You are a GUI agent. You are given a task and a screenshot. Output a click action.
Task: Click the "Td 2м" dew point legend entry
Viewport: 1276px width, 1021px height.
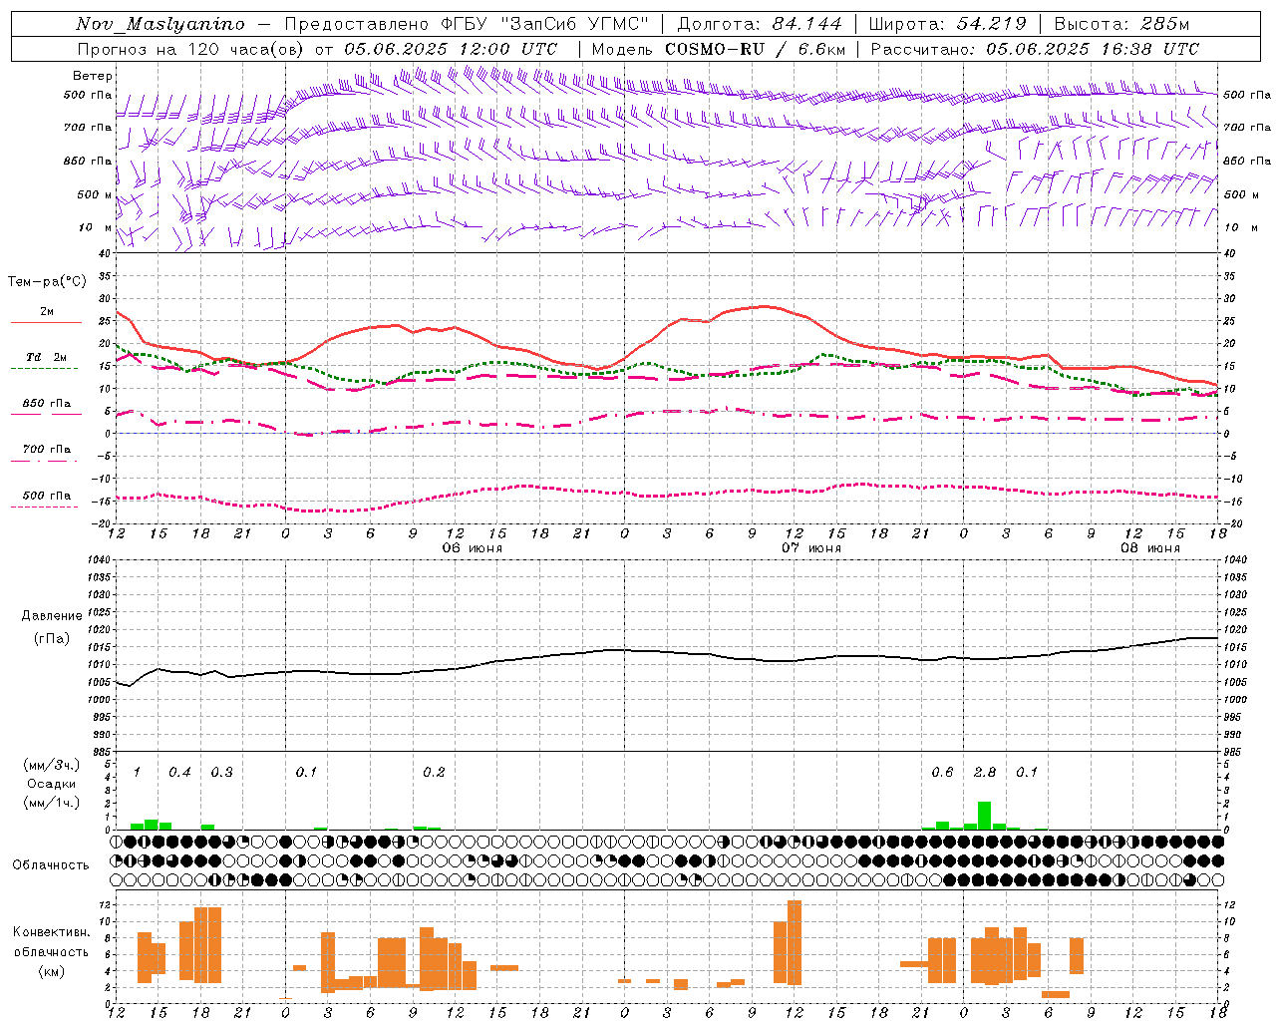47,357
